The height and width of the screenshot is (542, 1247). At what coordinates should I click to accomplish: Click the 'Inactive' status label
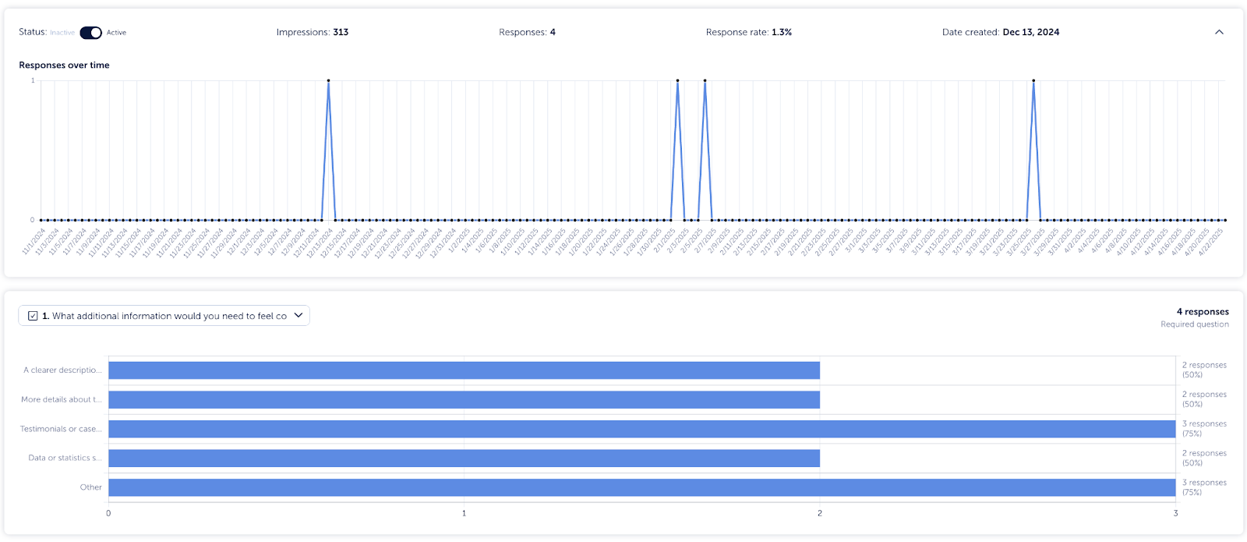(x=62, y=33)
